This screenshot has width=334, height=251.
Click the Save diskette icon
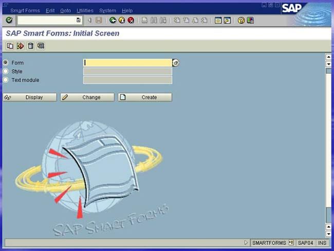click(99, 20)
